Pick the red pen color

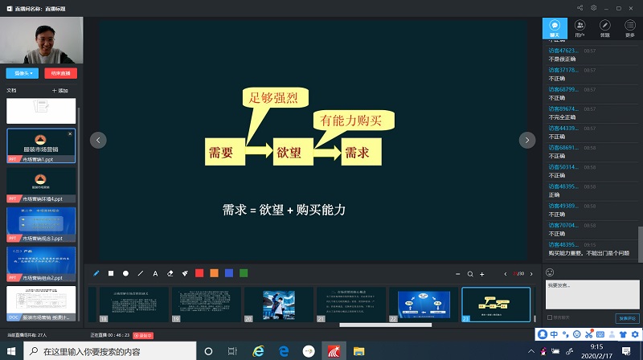[x=199, y=273]
